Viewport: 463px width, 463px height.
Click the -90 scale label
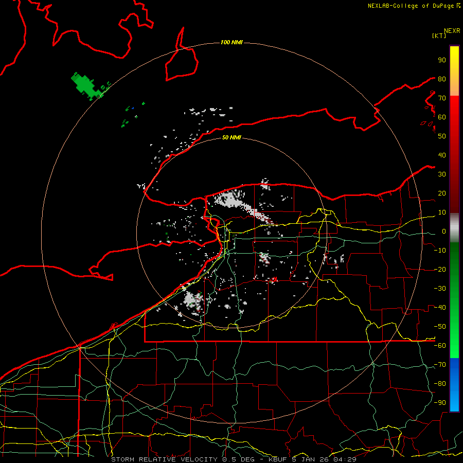[440, 403]
